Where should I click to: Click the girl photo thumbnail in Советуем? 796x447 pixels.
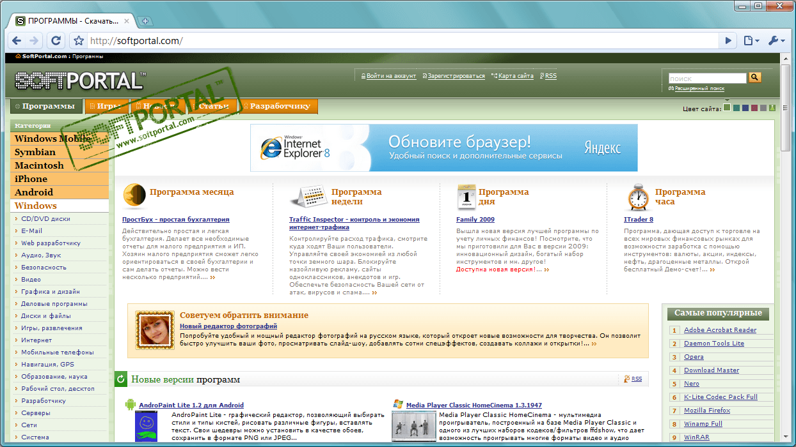click(x=155, y=330)
